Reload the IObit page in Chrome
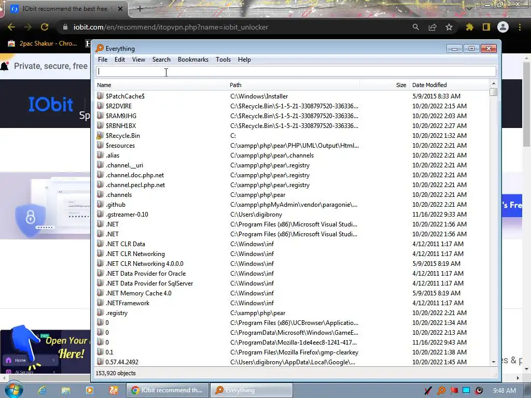Screen dimensions: 531x398 [45, 27]
